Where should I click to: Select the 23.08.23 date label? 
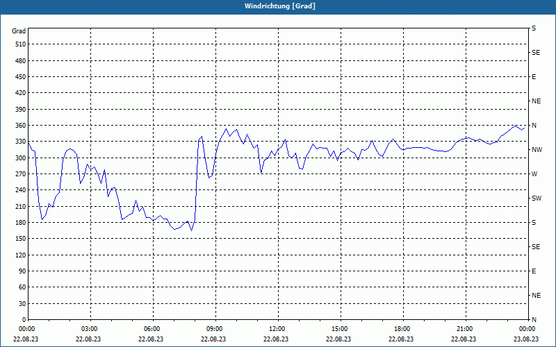[526, 339]
